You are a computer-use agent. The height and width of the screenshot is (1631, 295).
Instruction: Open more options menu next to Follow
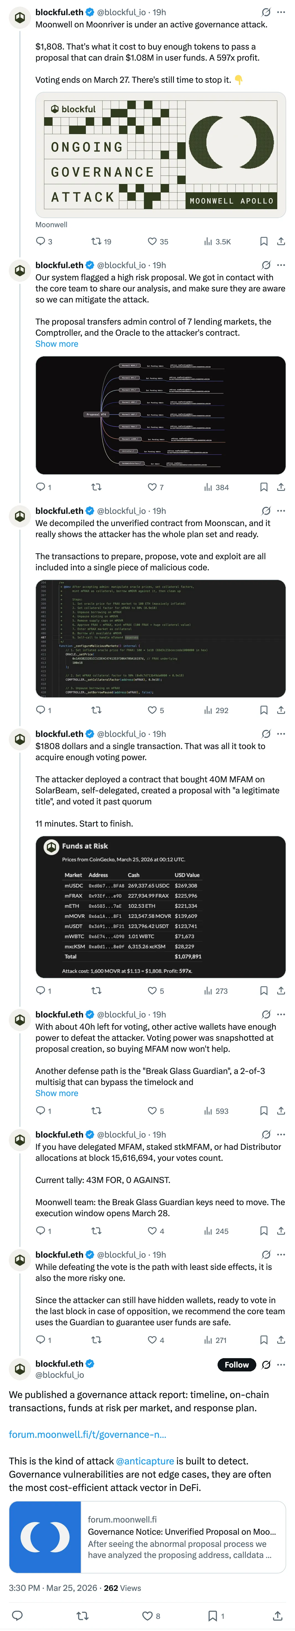pyautogui.click(x=281, y=1365)
